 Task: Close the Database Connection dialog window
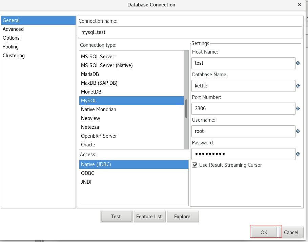[299, 5]
